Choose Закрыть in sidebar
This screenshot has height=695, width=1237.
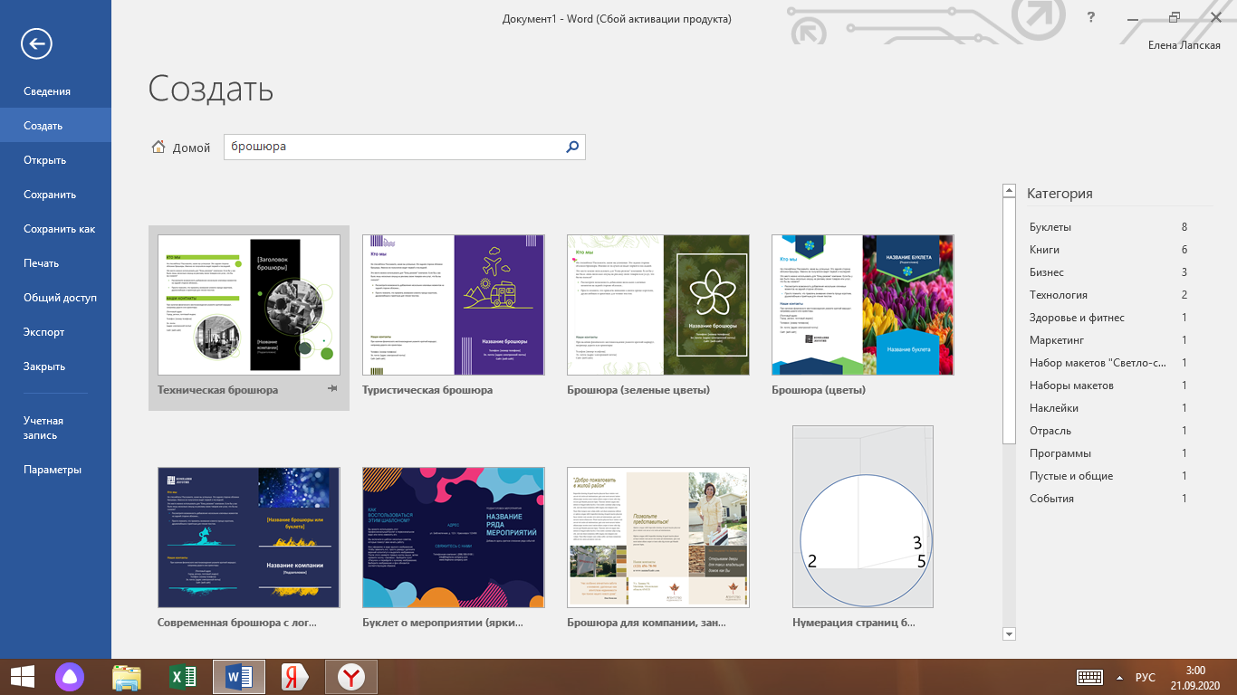[55, 367]
